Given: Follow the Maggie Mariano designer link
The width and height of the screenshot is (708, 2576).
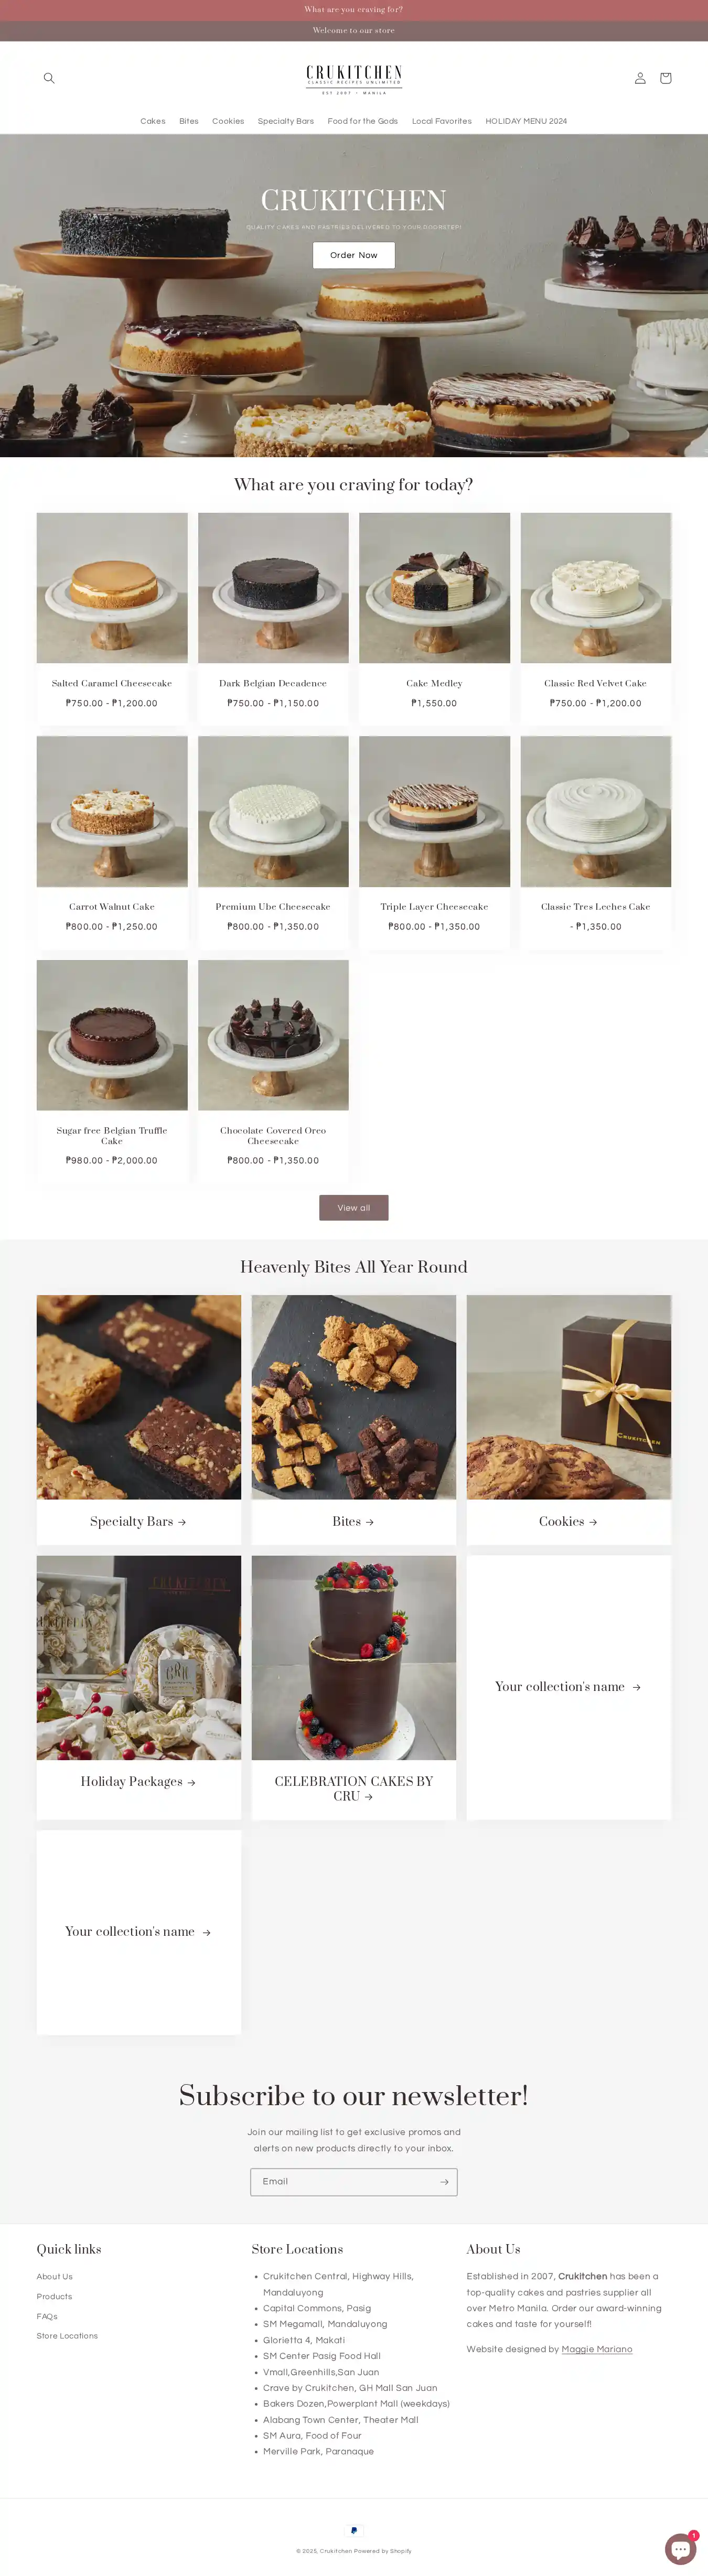Looking at the screenshot, I should [x=597, y=2349].
